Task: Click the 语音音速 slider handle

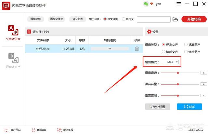Action: [178, 73]
